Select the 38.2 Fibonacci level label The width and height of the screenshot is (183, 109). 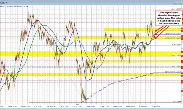(x=177, y=66)
